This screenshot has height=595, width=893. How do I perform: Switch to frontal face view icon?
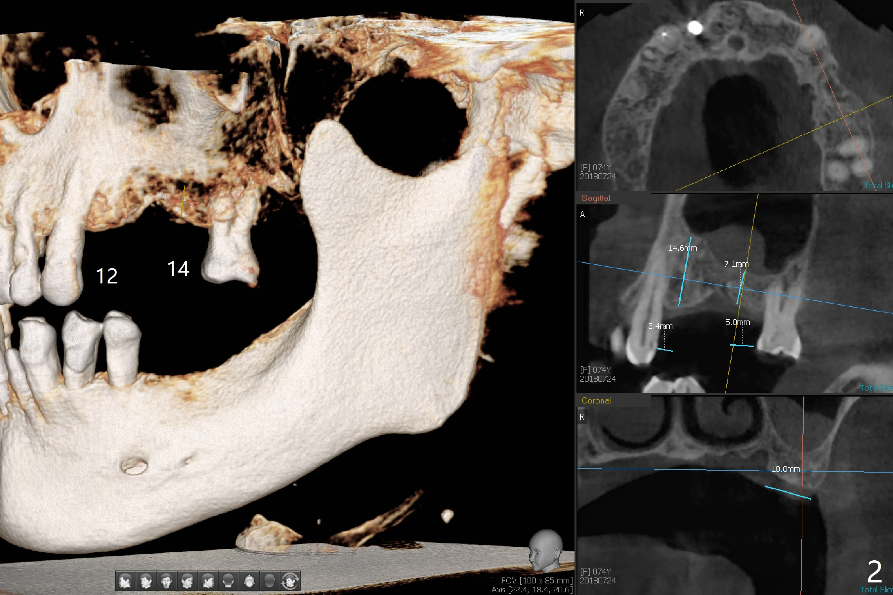coord(166,580)
